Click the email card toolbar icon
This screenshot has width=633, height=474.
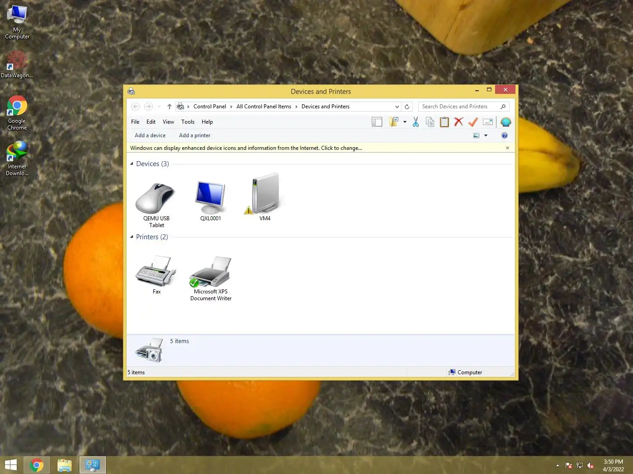click(488, 122)
